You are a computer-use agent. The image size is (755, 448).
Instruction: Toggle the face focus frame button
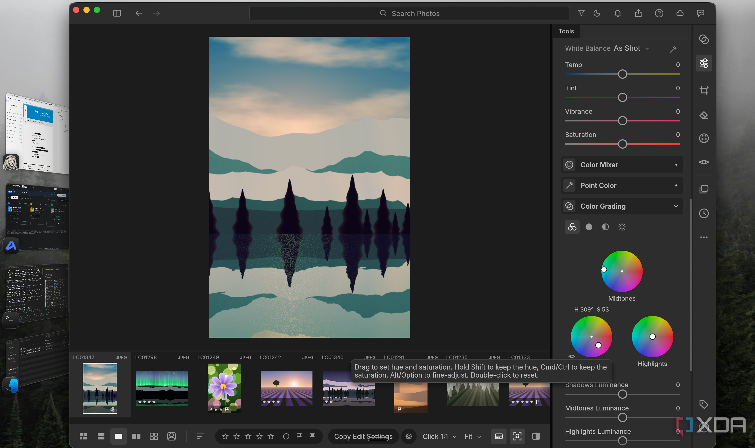click(x=517, y=436)
